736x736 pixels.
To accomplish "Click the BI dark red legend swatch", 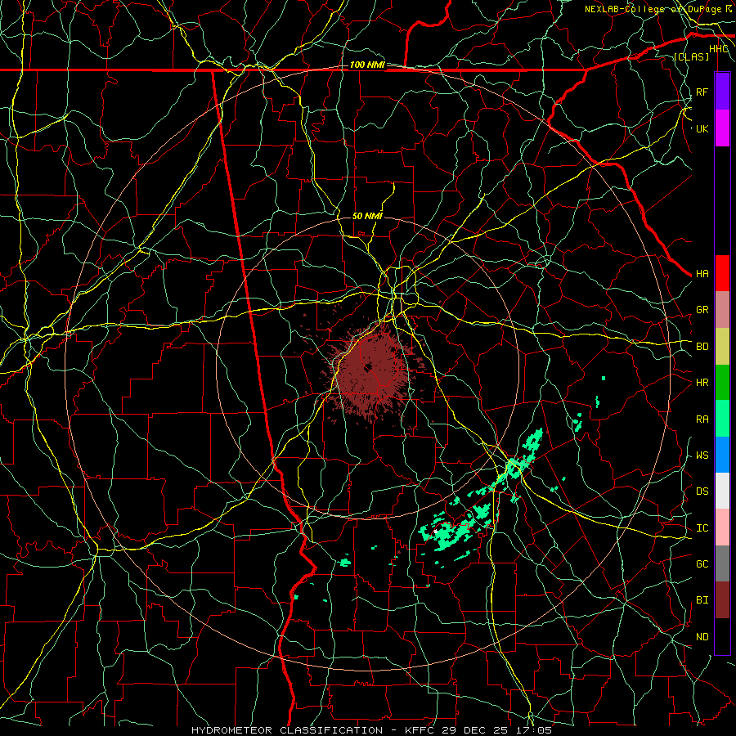I will [722, 600].
